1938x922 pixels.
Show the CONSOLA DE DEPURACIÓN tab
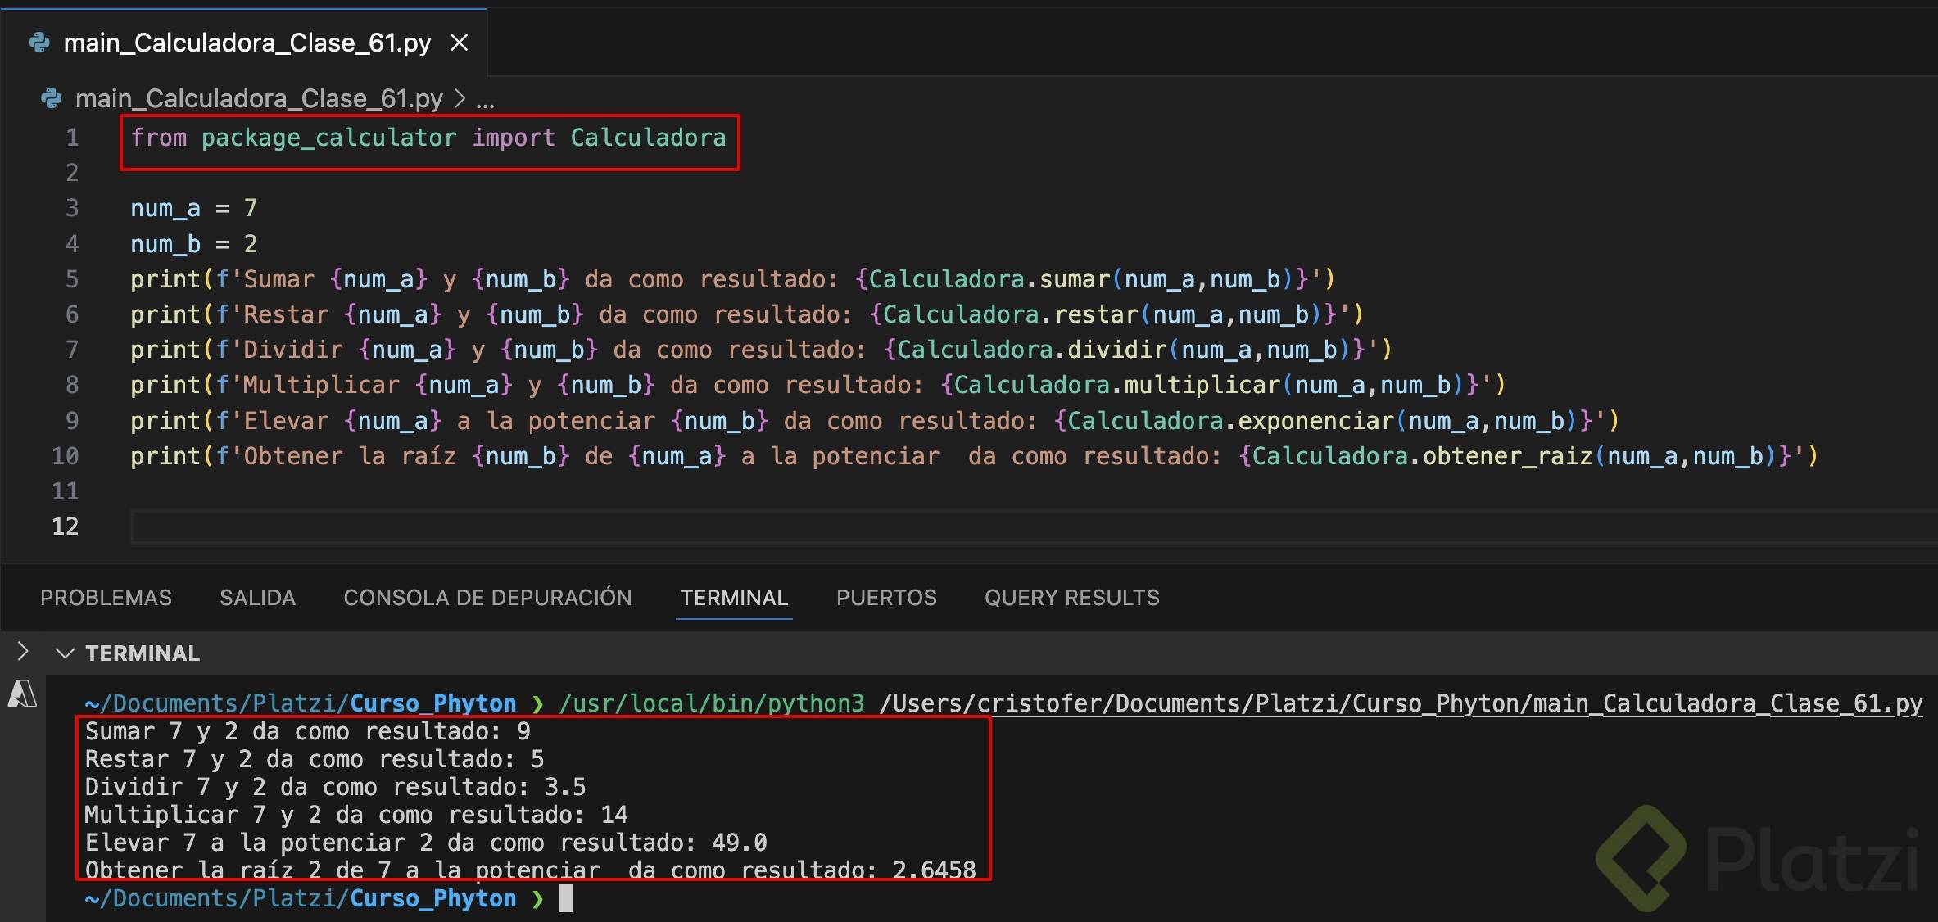click(x=487, y=598)
